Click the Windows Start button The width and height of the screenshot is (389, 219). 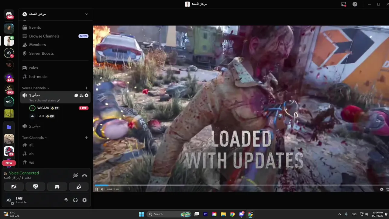(141, 214)
